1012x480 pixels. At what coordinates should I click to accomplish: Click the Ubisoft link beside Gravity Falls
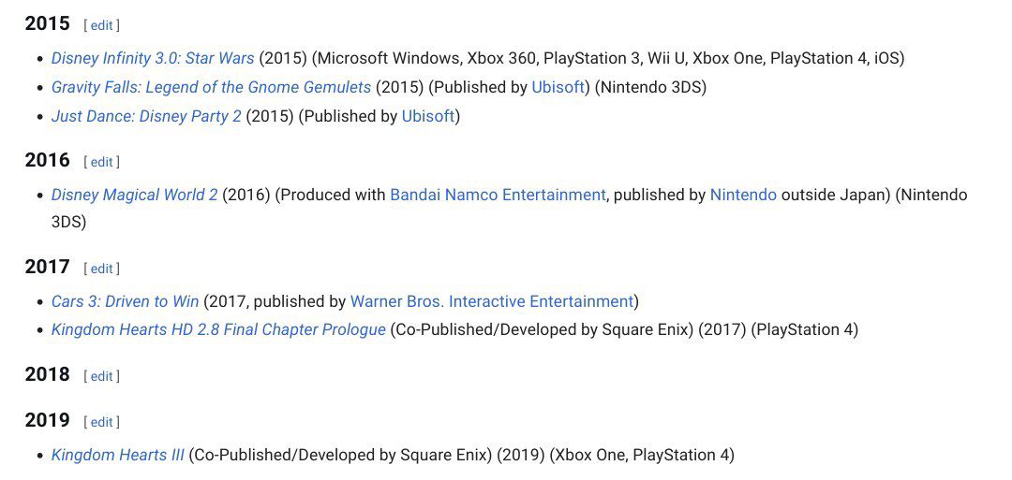coord(558,87)
